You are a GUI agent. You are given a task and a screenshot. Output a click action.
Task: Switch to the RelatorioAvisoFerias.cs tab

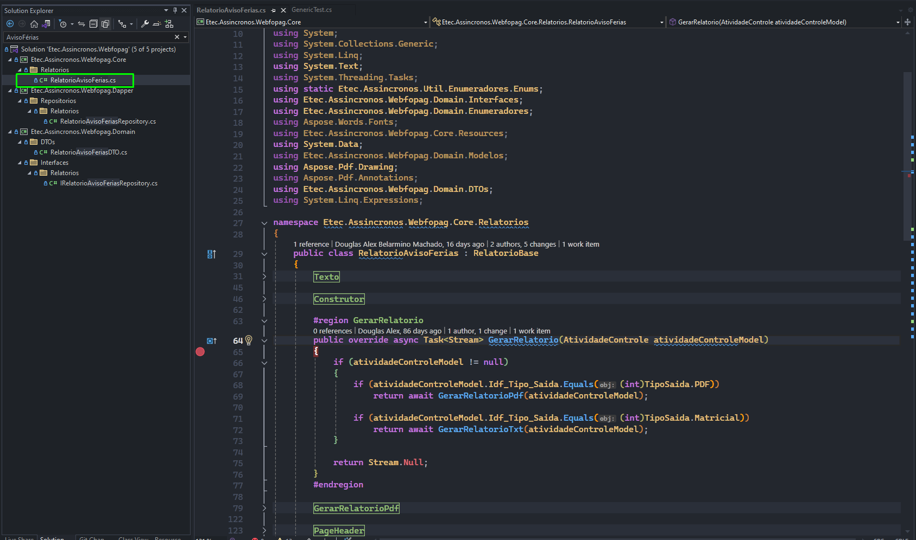coord(231,10)
